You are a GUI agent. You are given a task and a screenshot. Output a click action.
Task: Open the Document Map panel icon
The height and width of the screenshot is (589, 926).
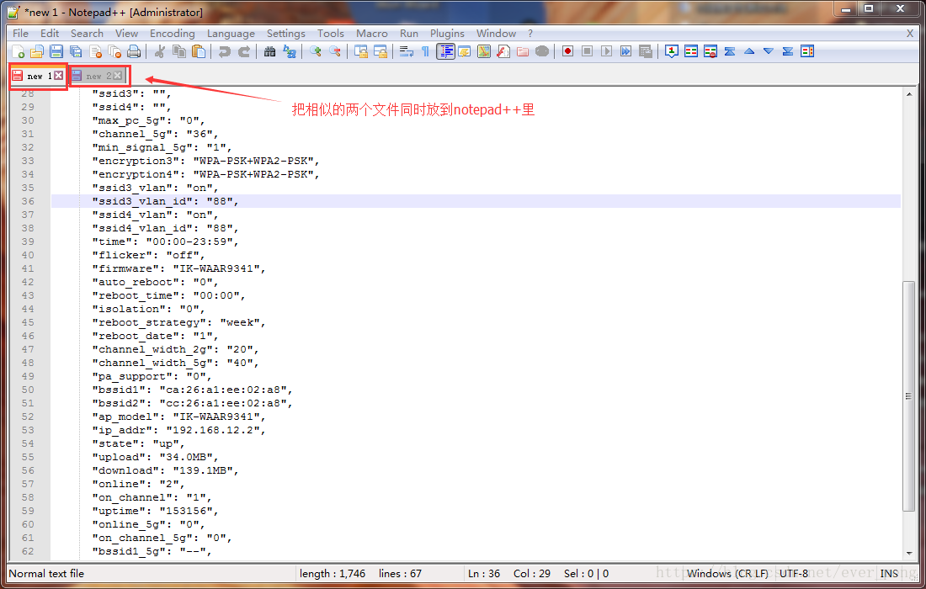point(484,51)
